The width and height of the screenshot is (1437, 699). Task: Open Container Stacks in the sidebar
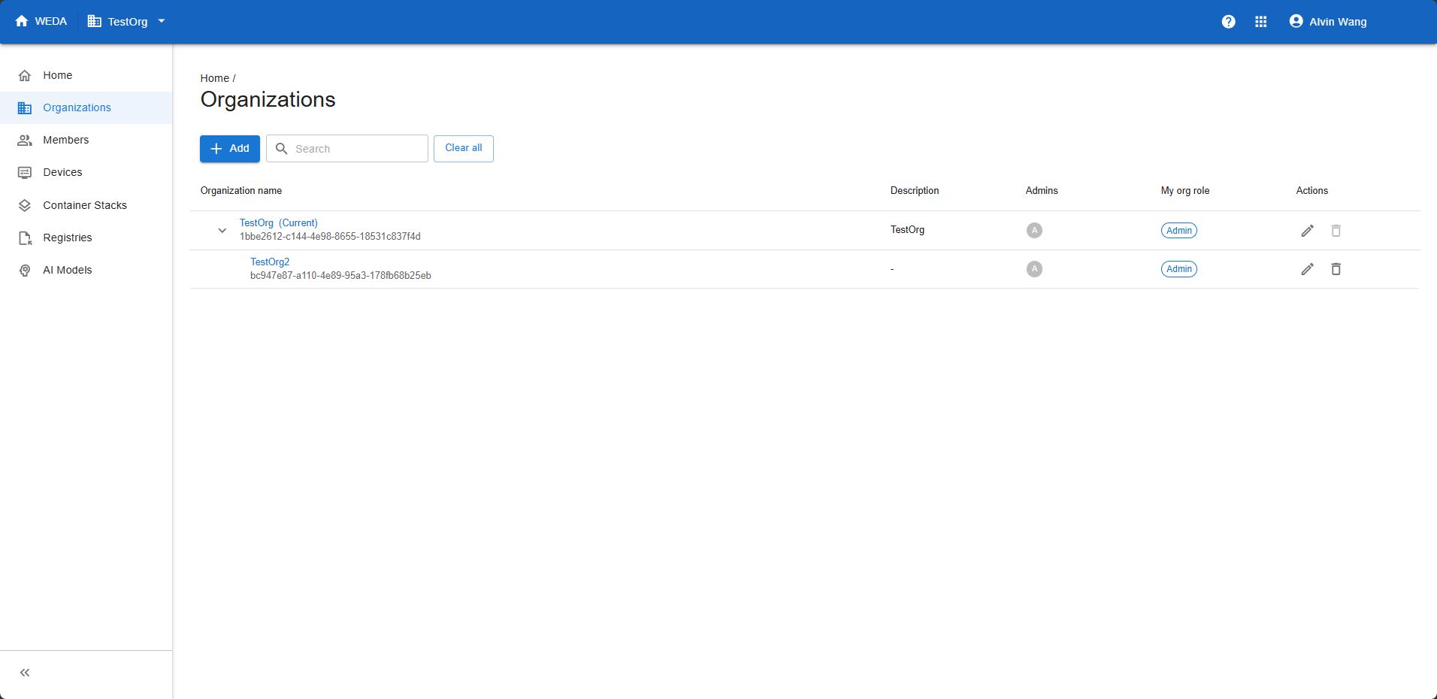click(x=86, y=205)
